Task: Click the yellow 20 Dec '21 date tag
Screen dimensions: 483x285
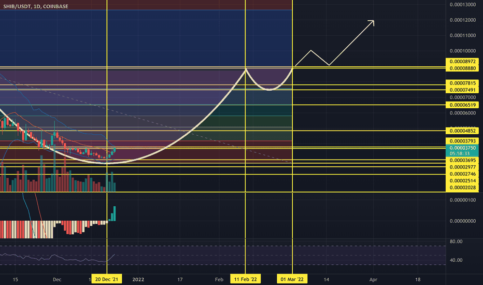Action: click(107, 279)
